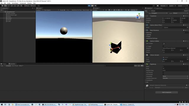Open the File menu
The width and height of the screenshot is (189, 106).
[1, 3]
